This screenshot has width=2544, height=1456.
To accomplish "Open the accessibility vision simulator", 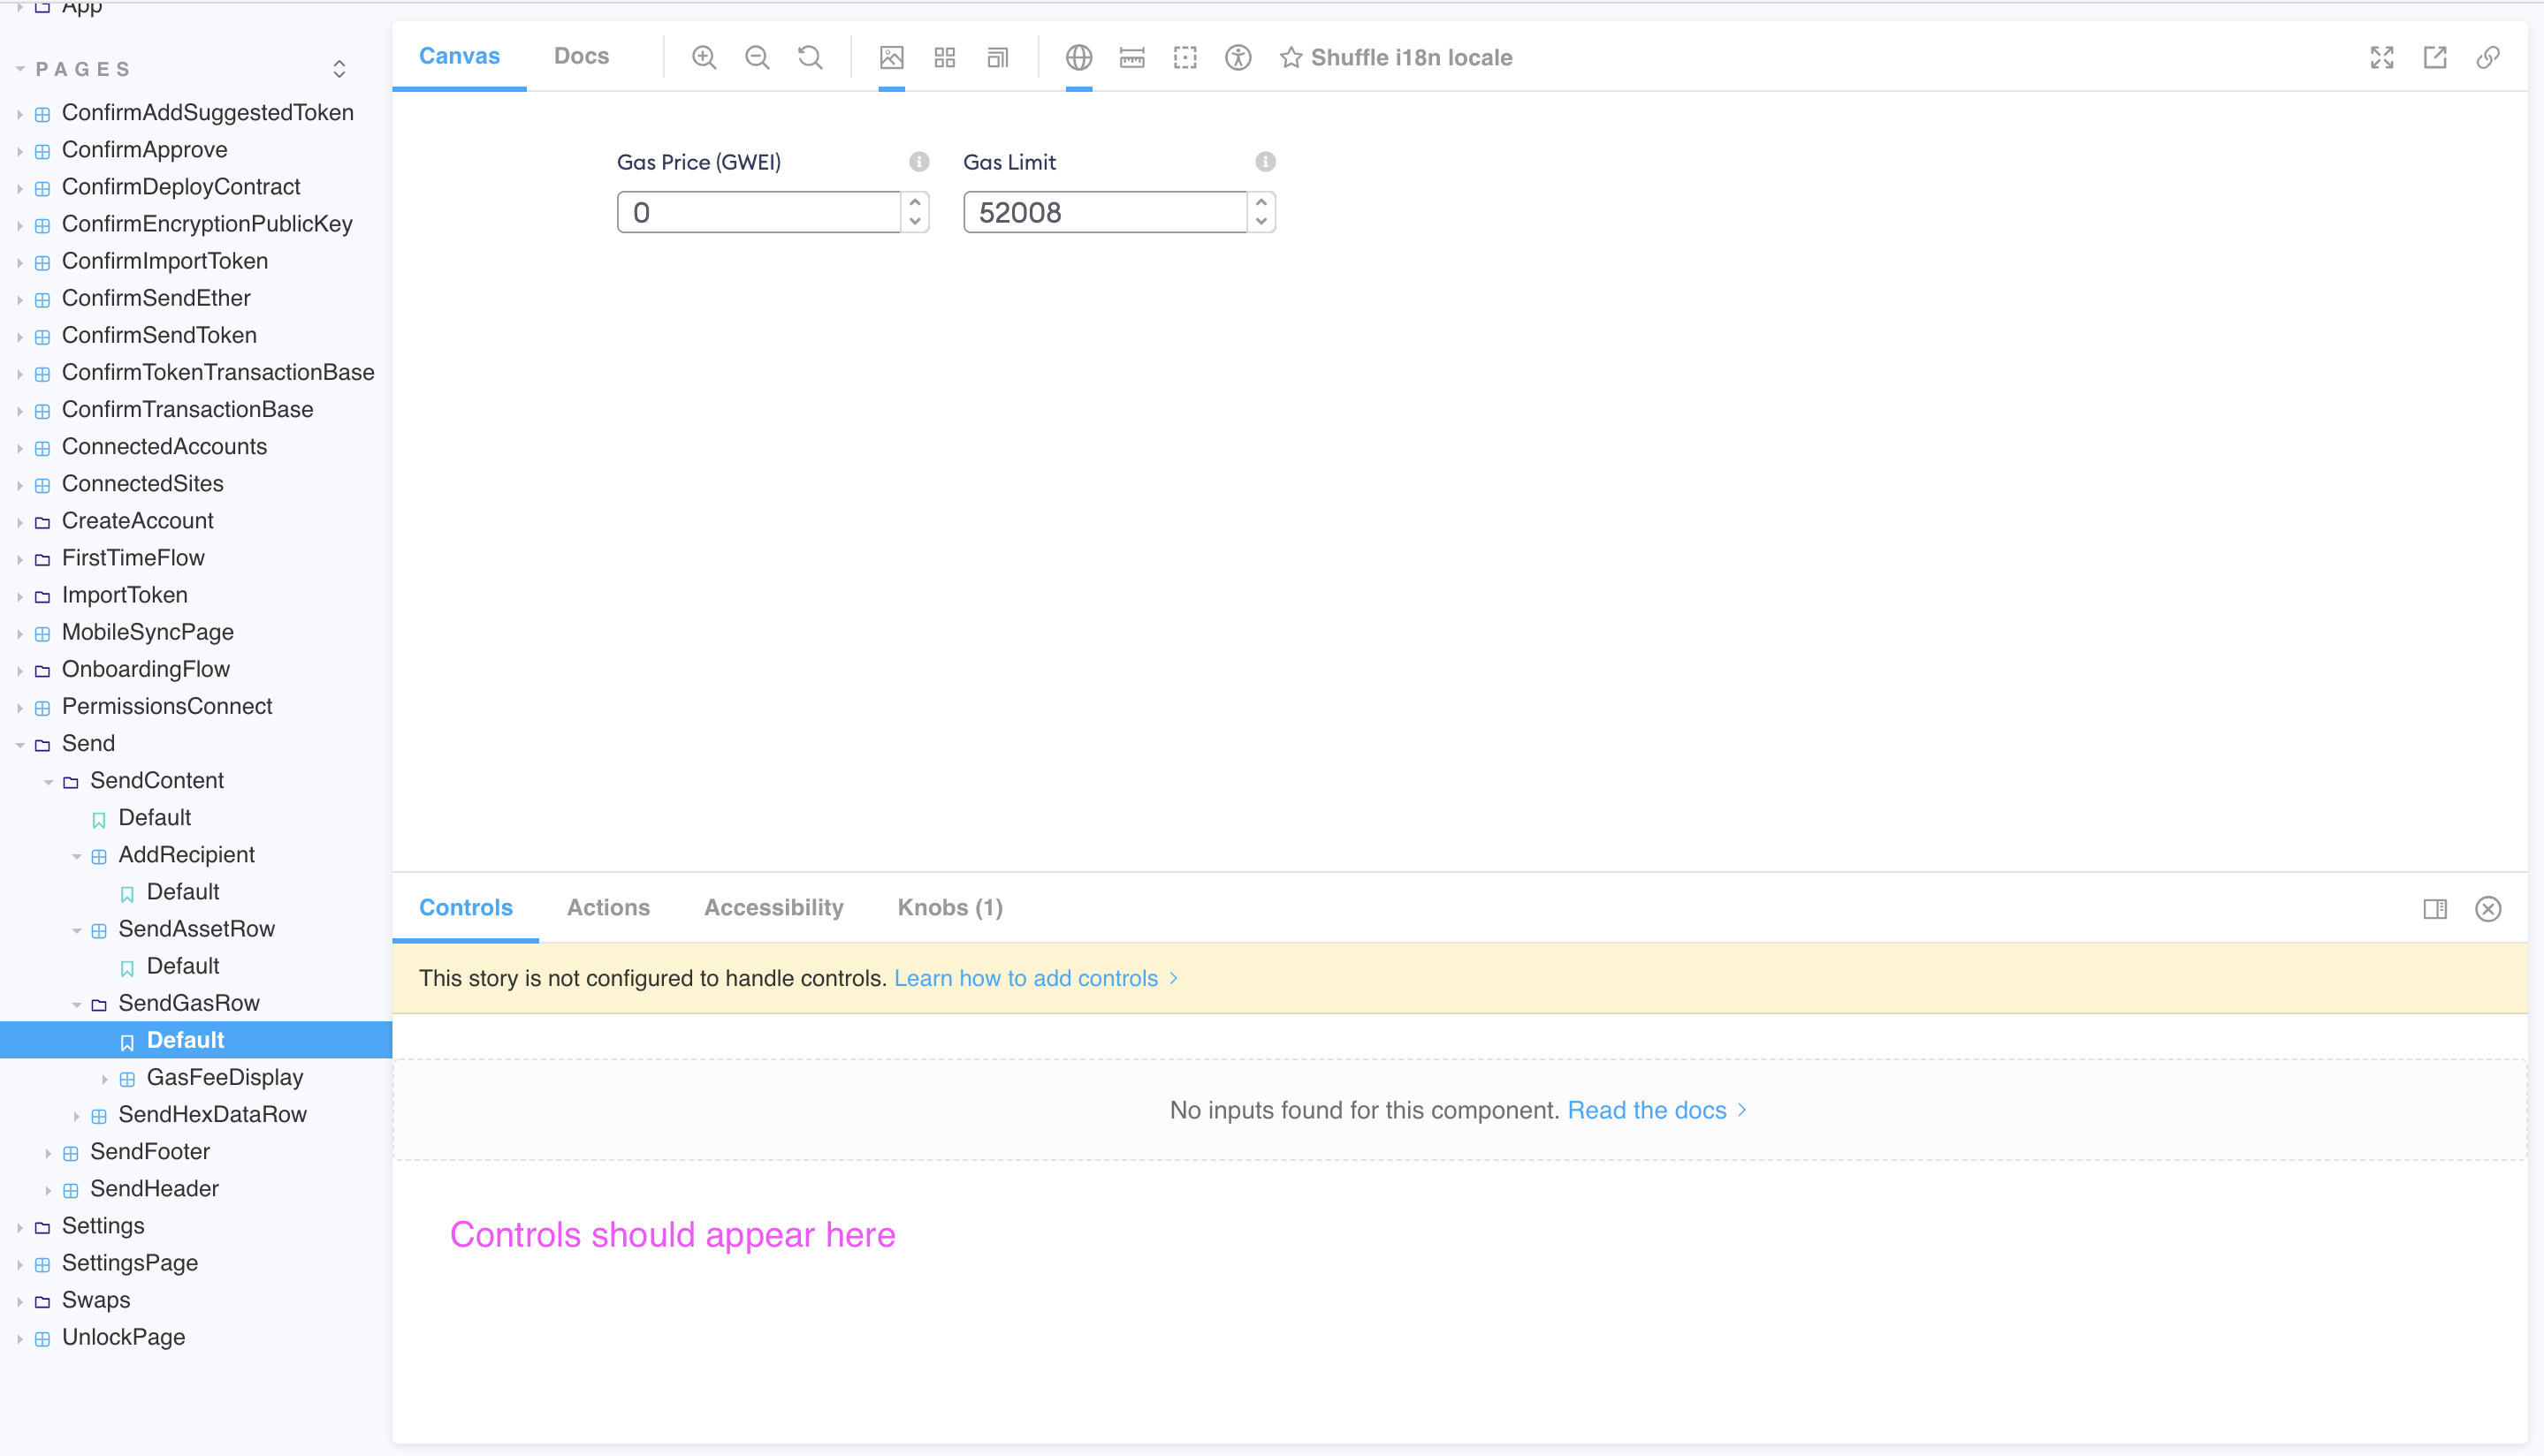I will (1238, 57).
